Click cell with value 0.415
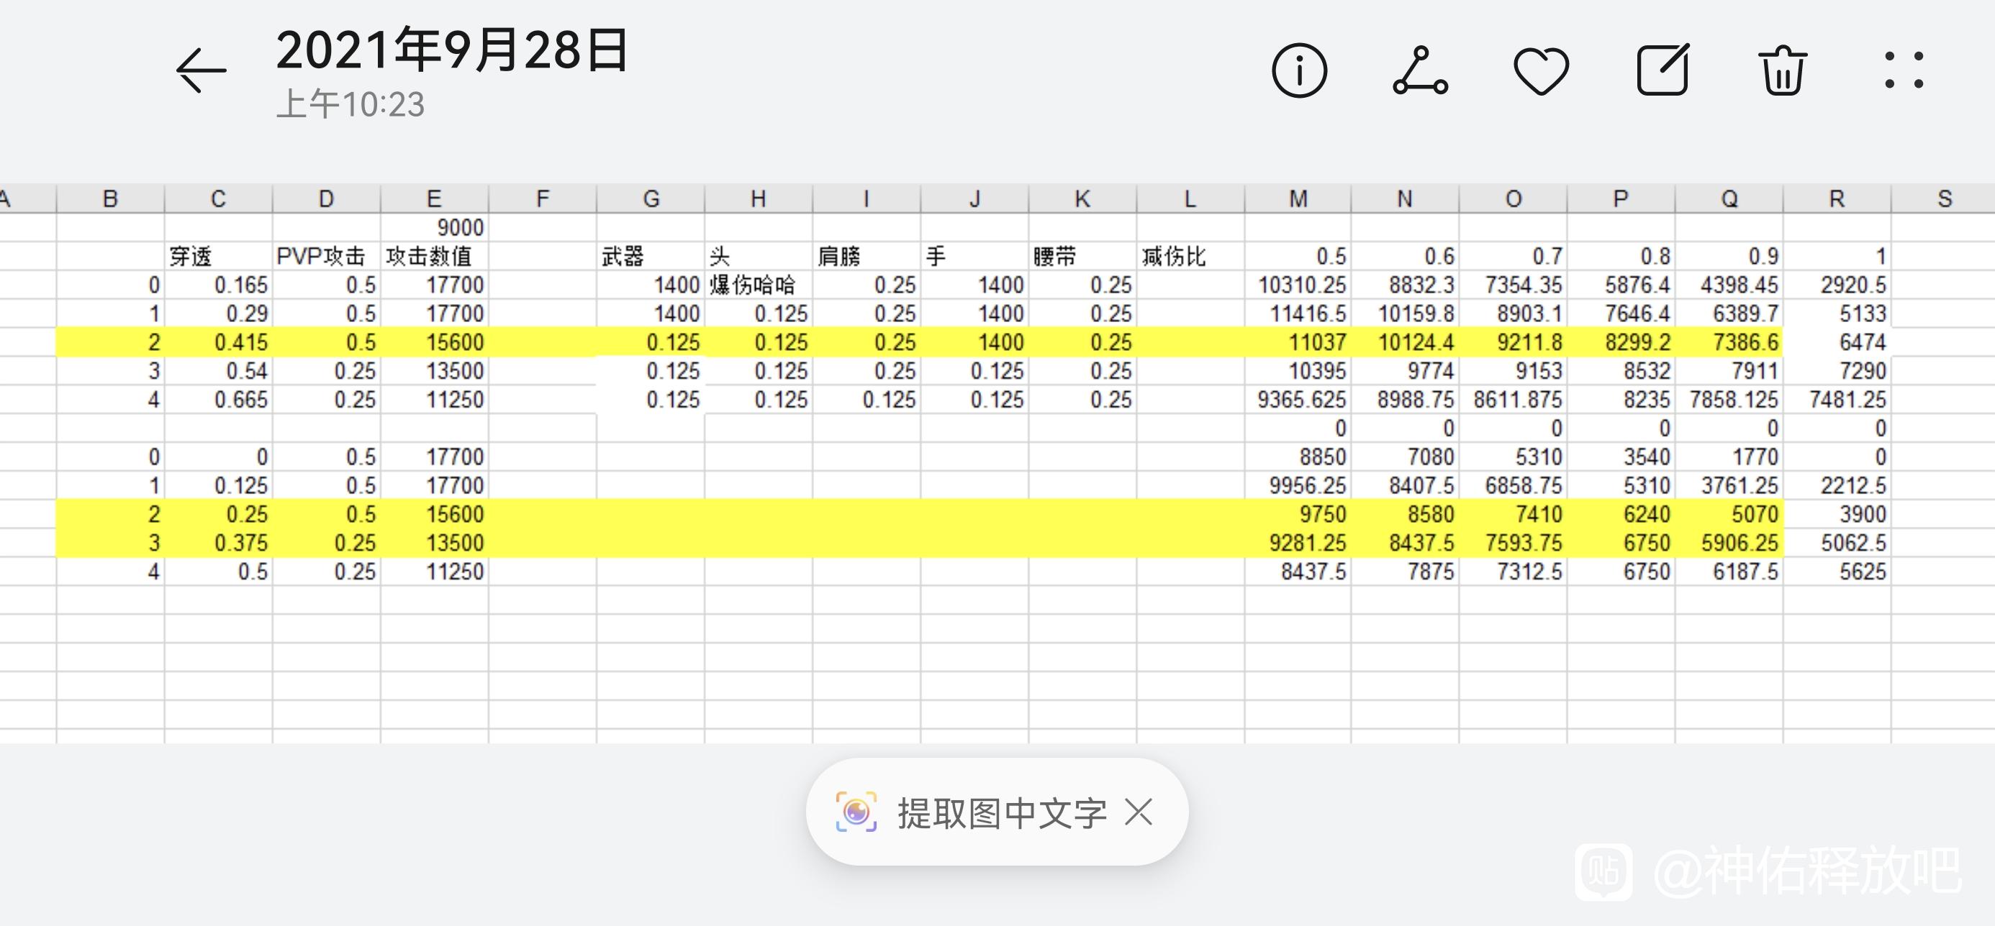Image resolution: width=1995 pixels, height=926 pixels. (218, 342)
